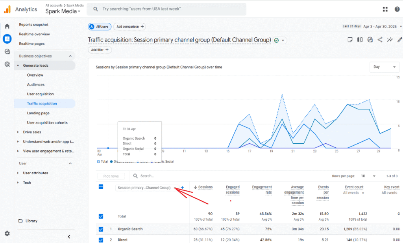Open the User acquisition report
This screenshot has height=243, width=403.
[x=41, y=94]
